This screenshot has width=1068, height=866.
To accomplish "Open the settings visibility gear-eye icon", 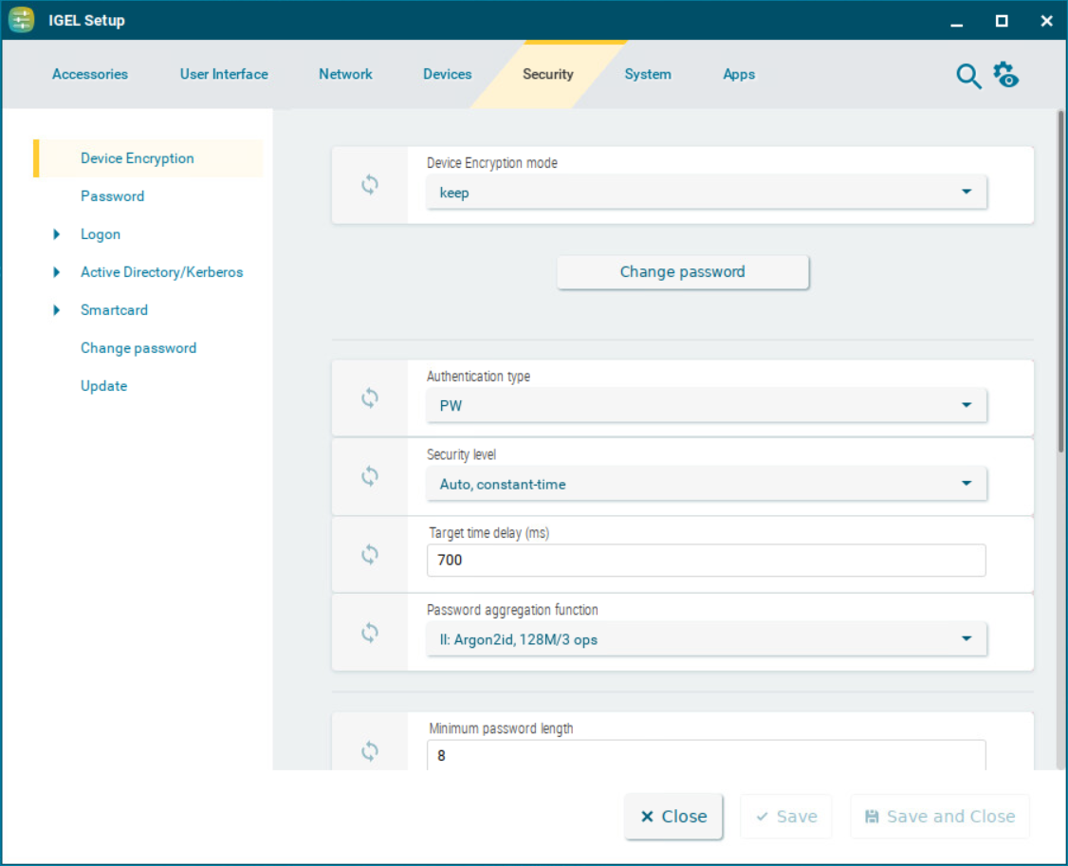I will coord(1005,75).
